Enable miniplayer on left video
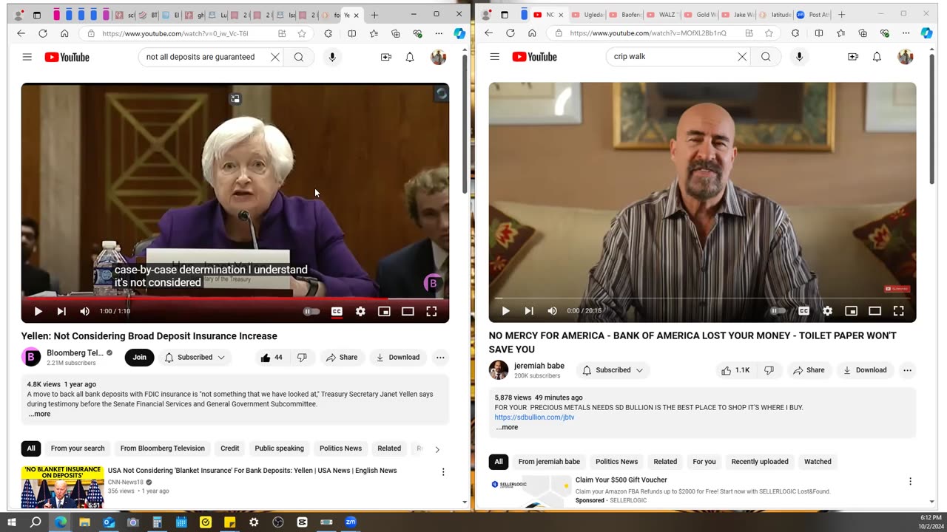The width and height of the screenshot is (947, 532). pos(384,311)
